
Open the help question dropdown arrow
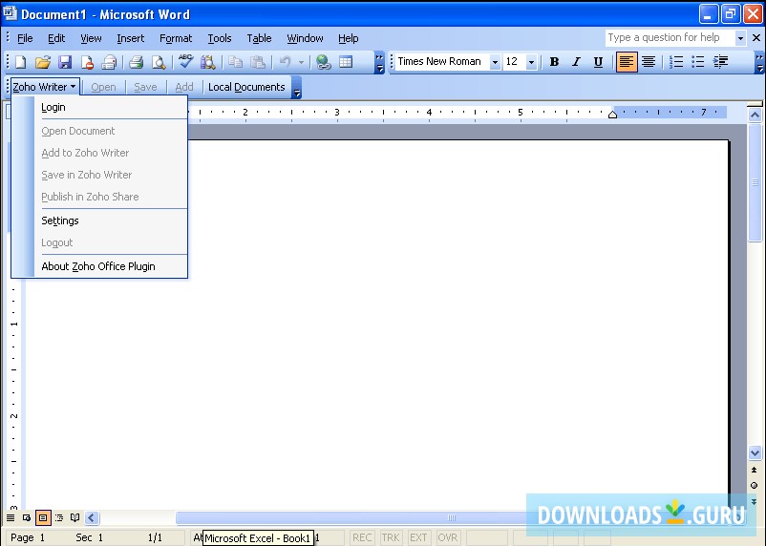coord(740,38)
